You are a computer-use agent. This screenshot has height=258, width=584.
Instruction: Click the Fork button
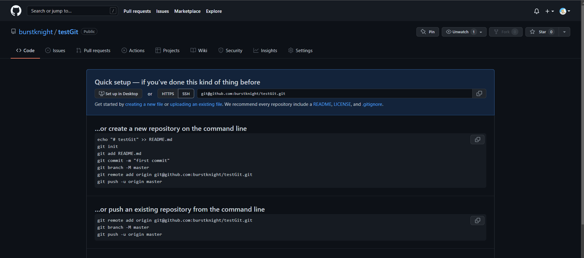click(506, 32)
